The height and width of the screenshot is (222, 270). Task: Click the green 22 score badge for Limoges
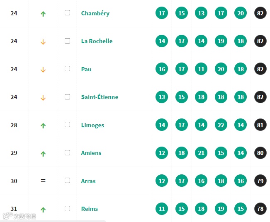[x=221, y=125]
